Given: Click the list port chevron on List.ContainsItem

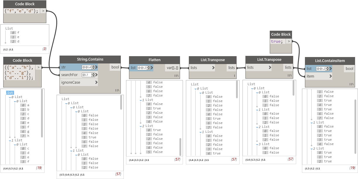Looking at the screenshot, I should pyautogui.click(x=330, y=69).
